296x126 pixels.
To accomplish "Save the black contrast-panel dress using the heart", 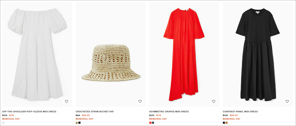I will [x=287, y=101].
